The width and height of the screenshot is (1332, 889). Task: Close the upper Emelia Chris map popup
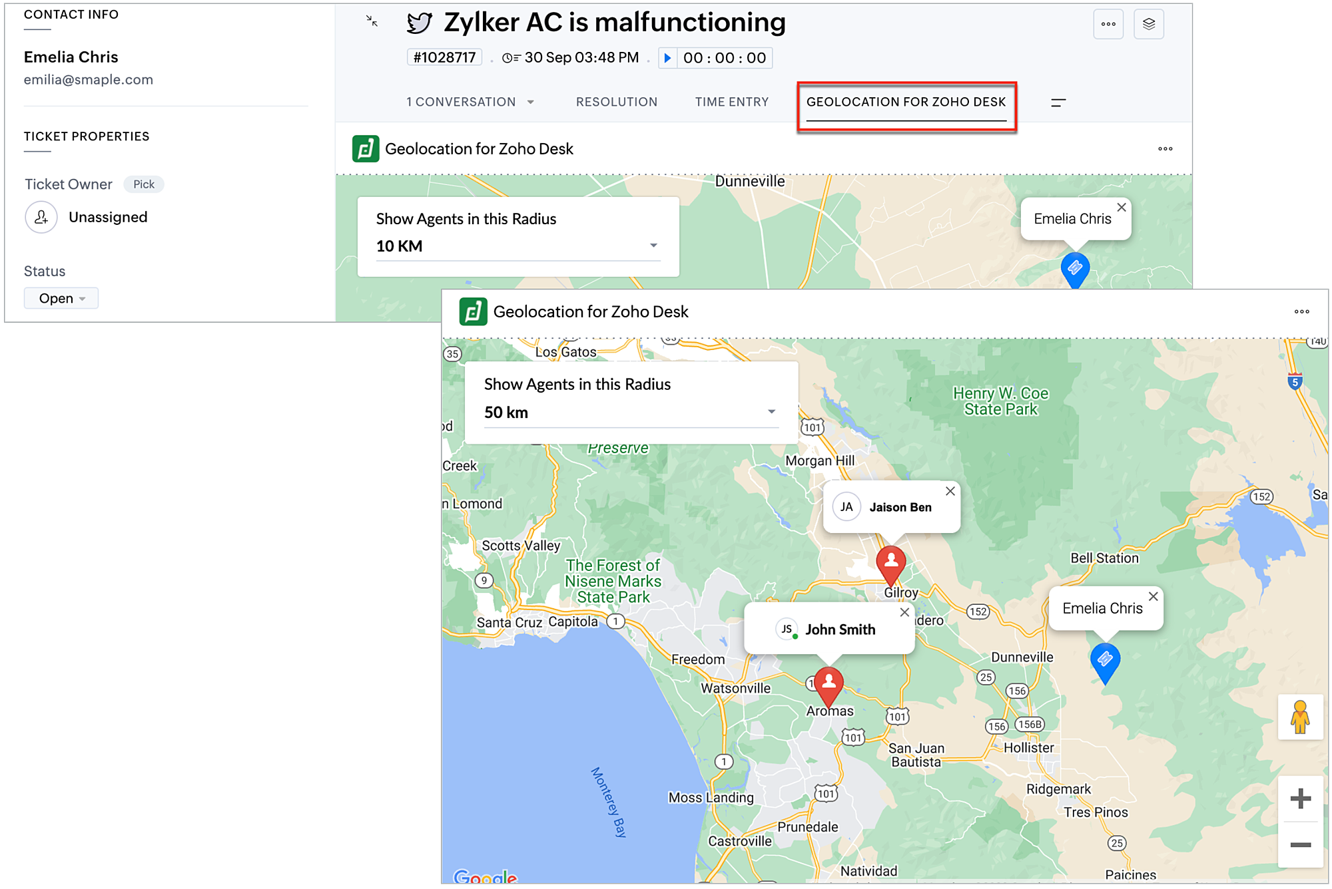tap(1122, 207)
